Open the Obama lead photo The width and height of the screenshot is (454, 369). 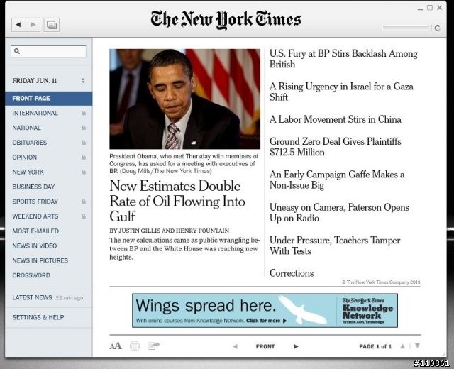coord(184,99)
